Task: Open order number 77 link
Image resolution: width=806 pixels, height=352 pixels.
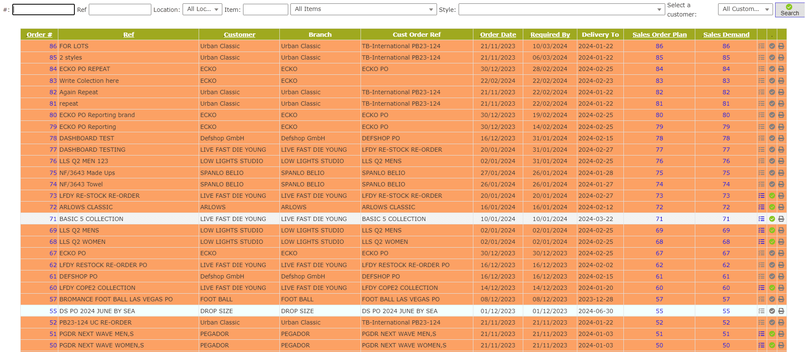Action: click(x=53, y=150)
